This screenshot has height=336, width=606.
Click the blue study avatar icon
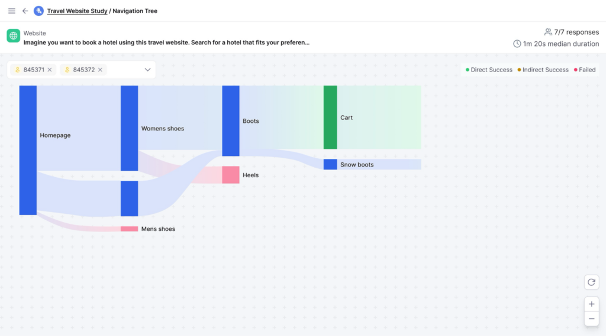38,11
